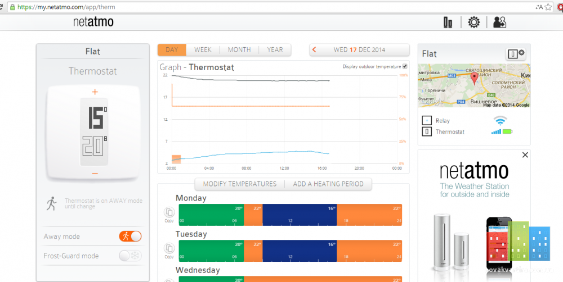This screenshot has height=282, width=563.
Task: Open the user accounts icon in header
Action: (x=499, y=22)
